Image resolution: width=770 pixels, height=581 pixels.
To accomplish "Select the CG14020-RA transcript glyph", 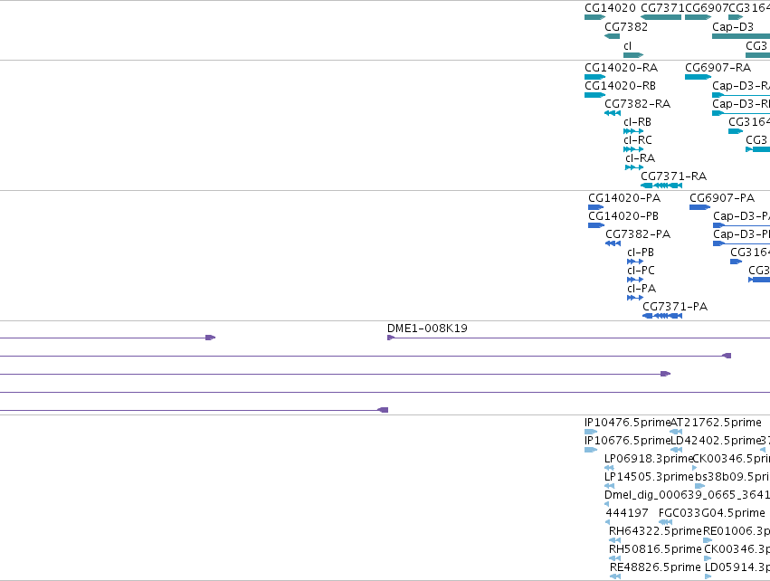I will pyautogui.click(x=594, y=77).
